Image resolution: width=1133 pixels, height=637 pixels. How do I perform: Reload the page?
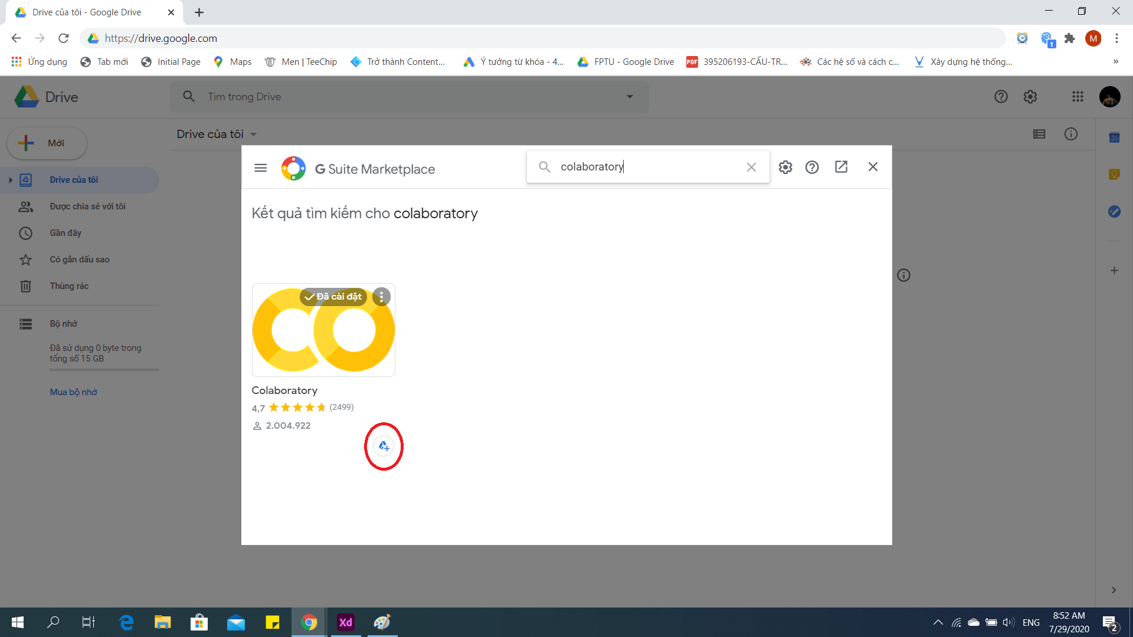tap(64, 38)
